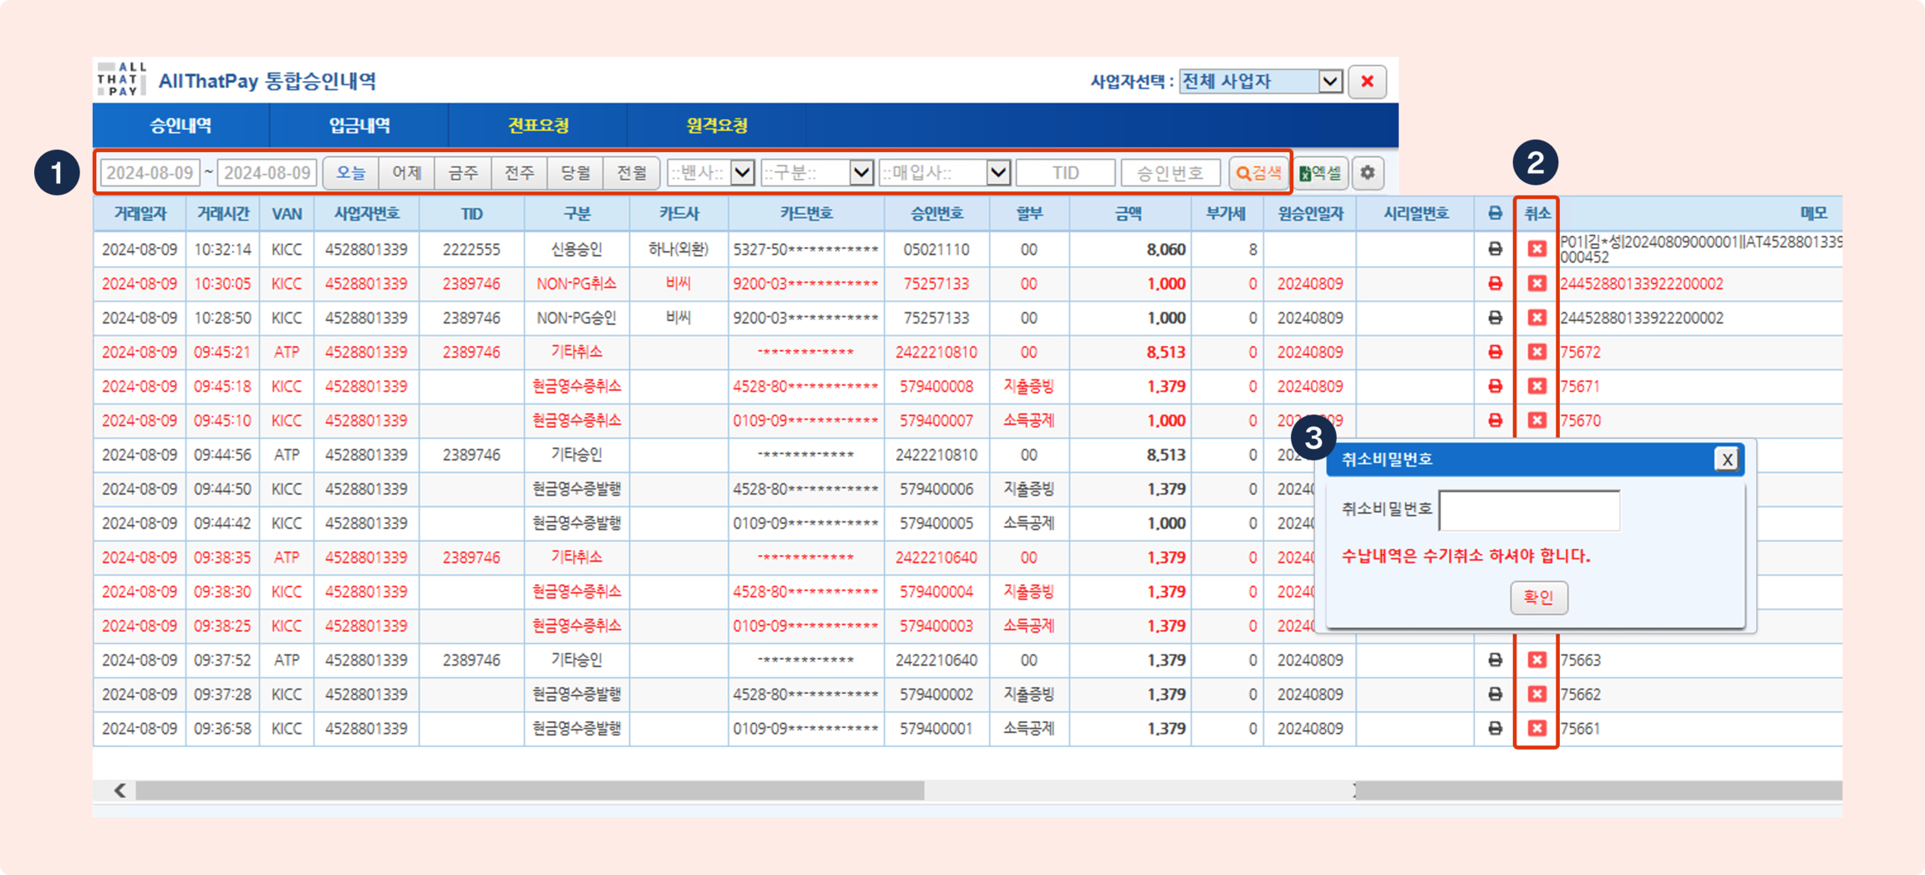Print receipt for the 09:36:58 현금영수증발행 row
The image size is (1925, 875).
tap(1495, 728)
